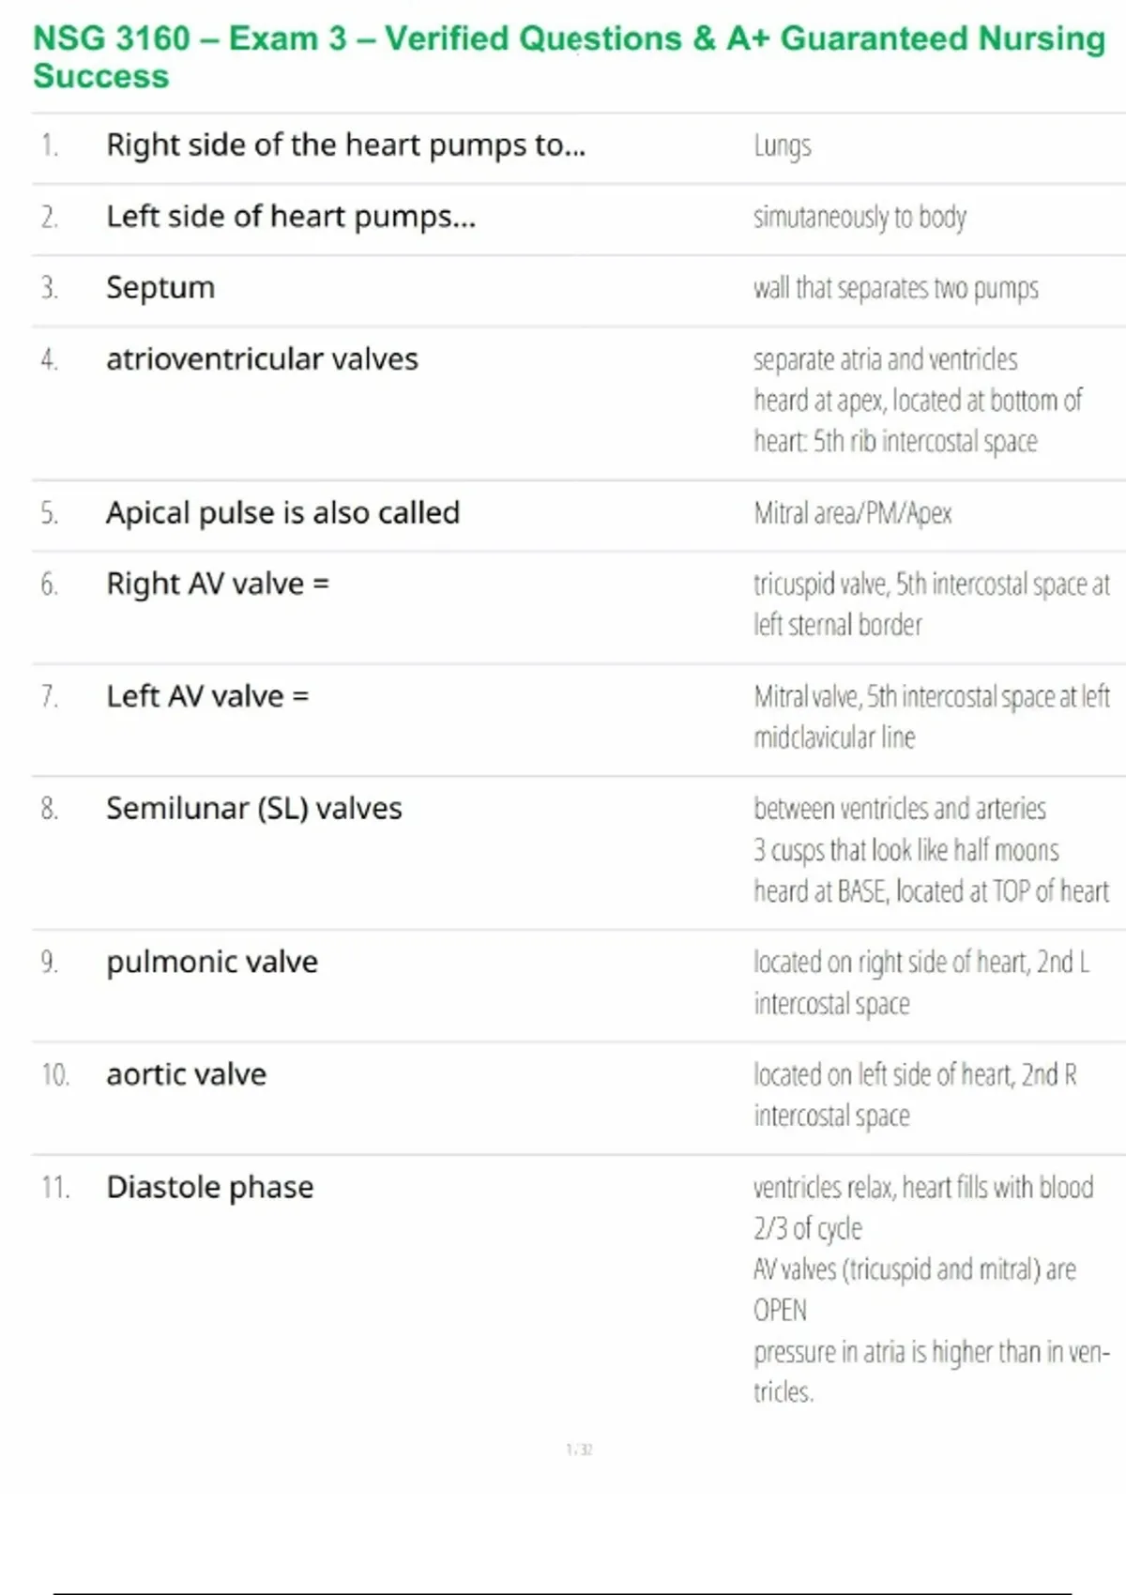1126x1595 pixels.
Task: Click the row number 10
Action: 55,1075
